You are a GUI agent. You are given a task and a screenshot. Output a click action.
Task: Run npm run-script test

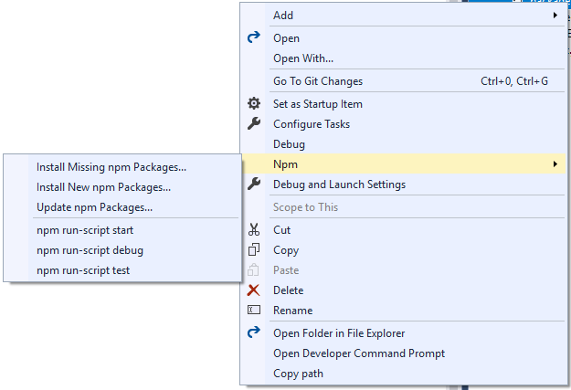(x=122, y=270)
